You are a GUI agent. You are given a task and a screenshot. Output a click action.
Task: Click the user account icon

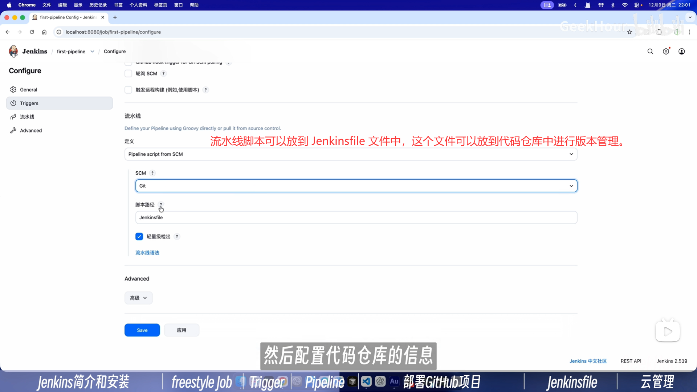pos(681,52)
